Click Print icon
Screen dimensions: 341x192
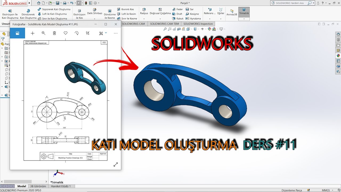pos(64,3)
